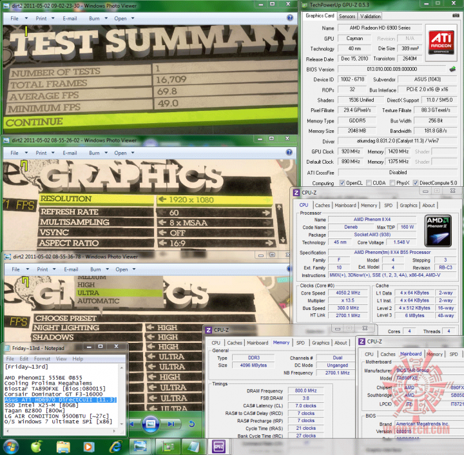Click the CPU-Z Mainboard window's Z icon

pos(362,342)
